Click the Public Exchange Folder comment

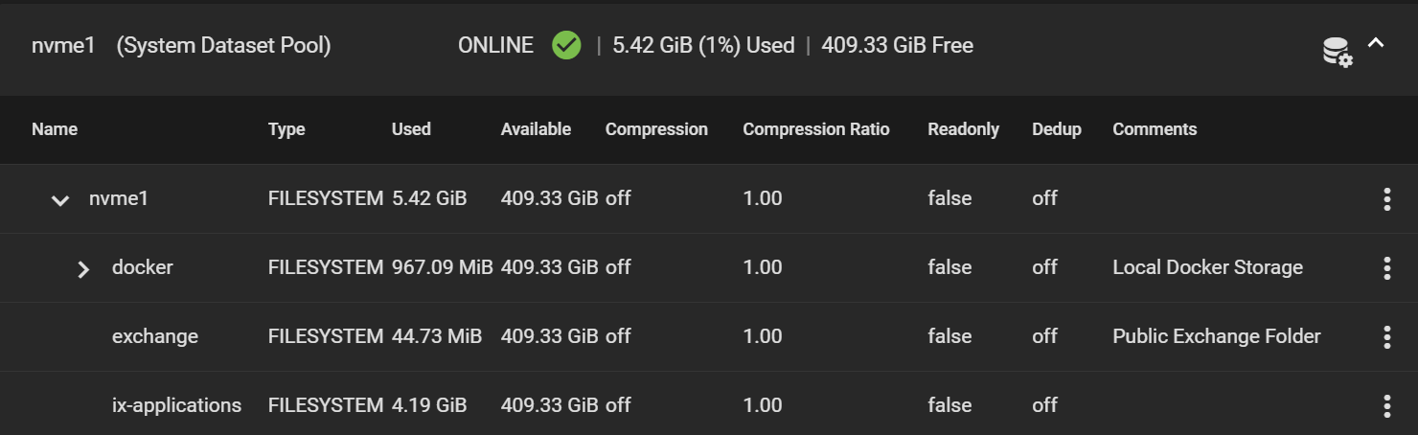tap(1217, 336)
